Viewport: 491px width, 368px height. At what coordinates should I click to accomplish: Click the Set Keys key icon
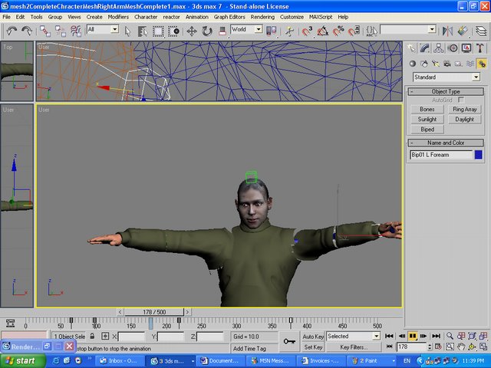(289, 342)
